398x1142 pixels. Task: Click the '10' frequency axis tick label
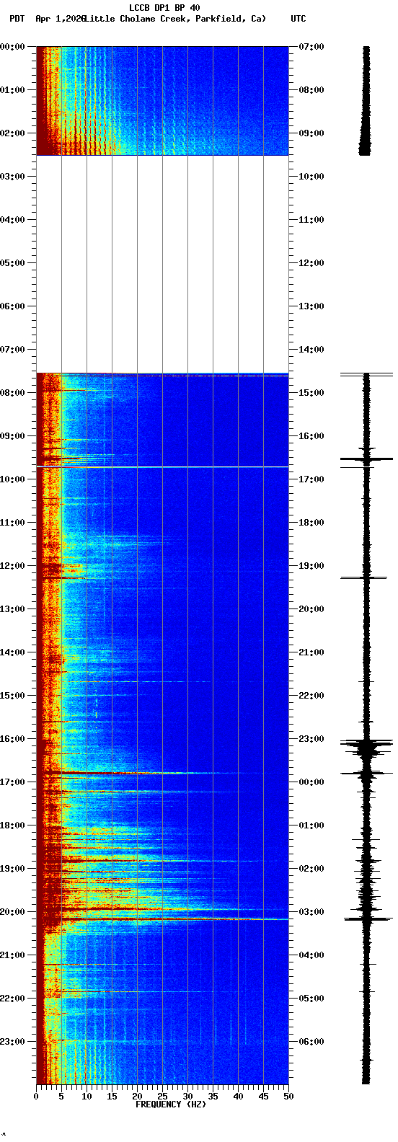click(x=87, y=1097)
